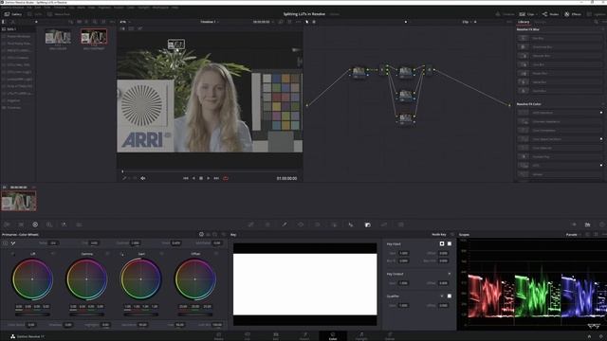Select the second gallery still thumbnail
Screen dimensions: 607x341
point(94,37)
